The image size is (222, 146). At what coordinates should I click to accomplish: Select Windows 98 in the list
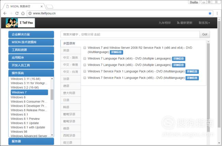tap(19, 132)
